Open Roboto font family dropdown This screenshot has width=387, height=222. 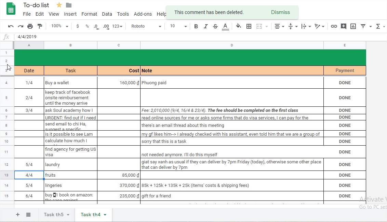tap(146, 26)
